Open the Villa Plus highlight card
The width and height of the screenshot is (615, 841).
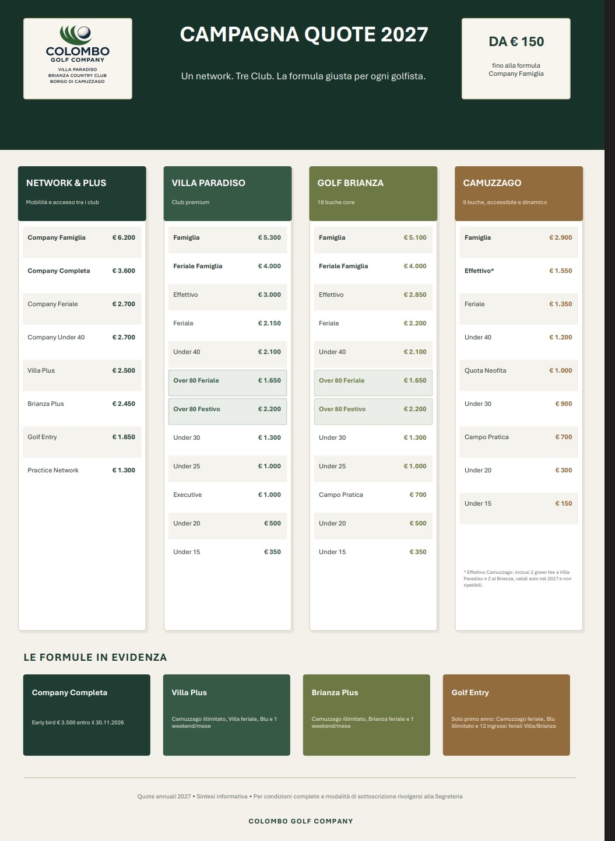coord(227,715)
